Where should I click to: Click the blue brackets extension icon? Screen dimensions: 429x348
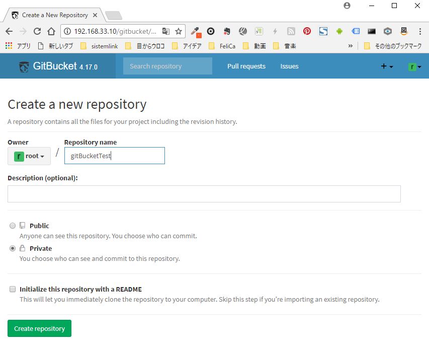(x=356, y=31)
